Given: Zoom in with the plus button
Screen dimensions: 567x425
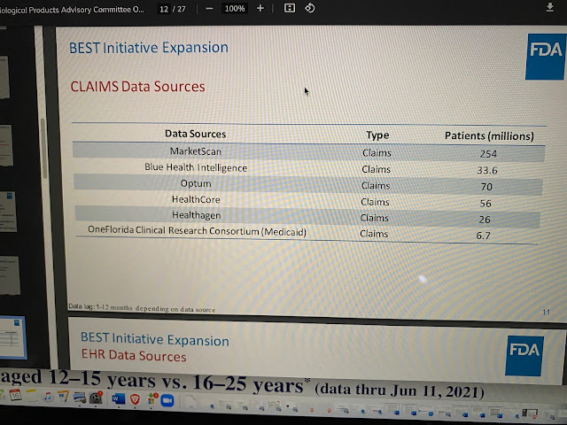Looking at the screenshot, I should 260,8.
